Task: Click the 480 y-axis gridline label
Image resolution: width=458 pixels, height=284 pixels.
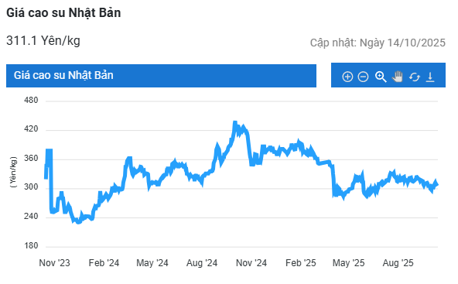Action: [31, 101]
